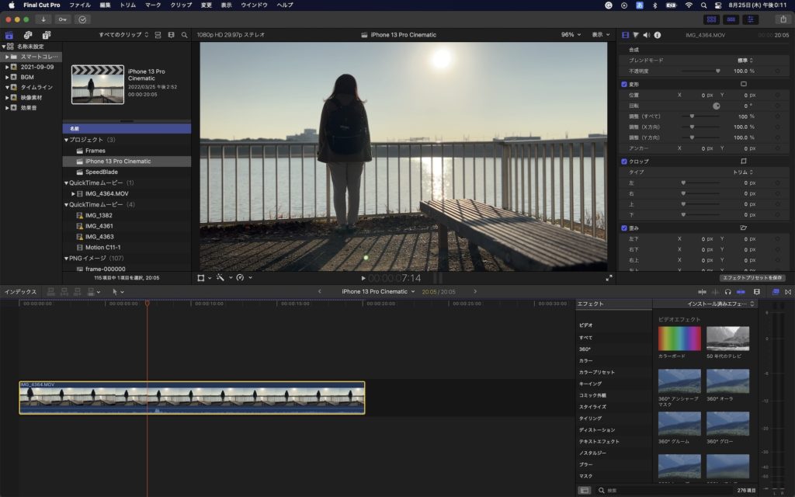Click the browser search magnifier icon
The height and width of the screenshot is (497, 795).
(184, 35)
